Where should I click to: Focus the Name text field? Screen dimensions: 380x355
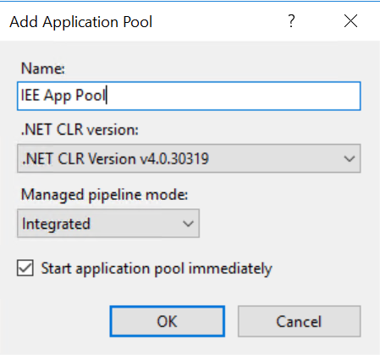189,96
